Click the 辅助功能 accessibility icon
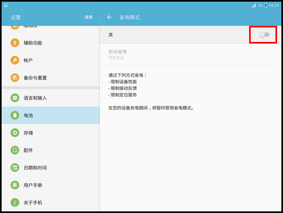The image size is (283, 213). 15,43
